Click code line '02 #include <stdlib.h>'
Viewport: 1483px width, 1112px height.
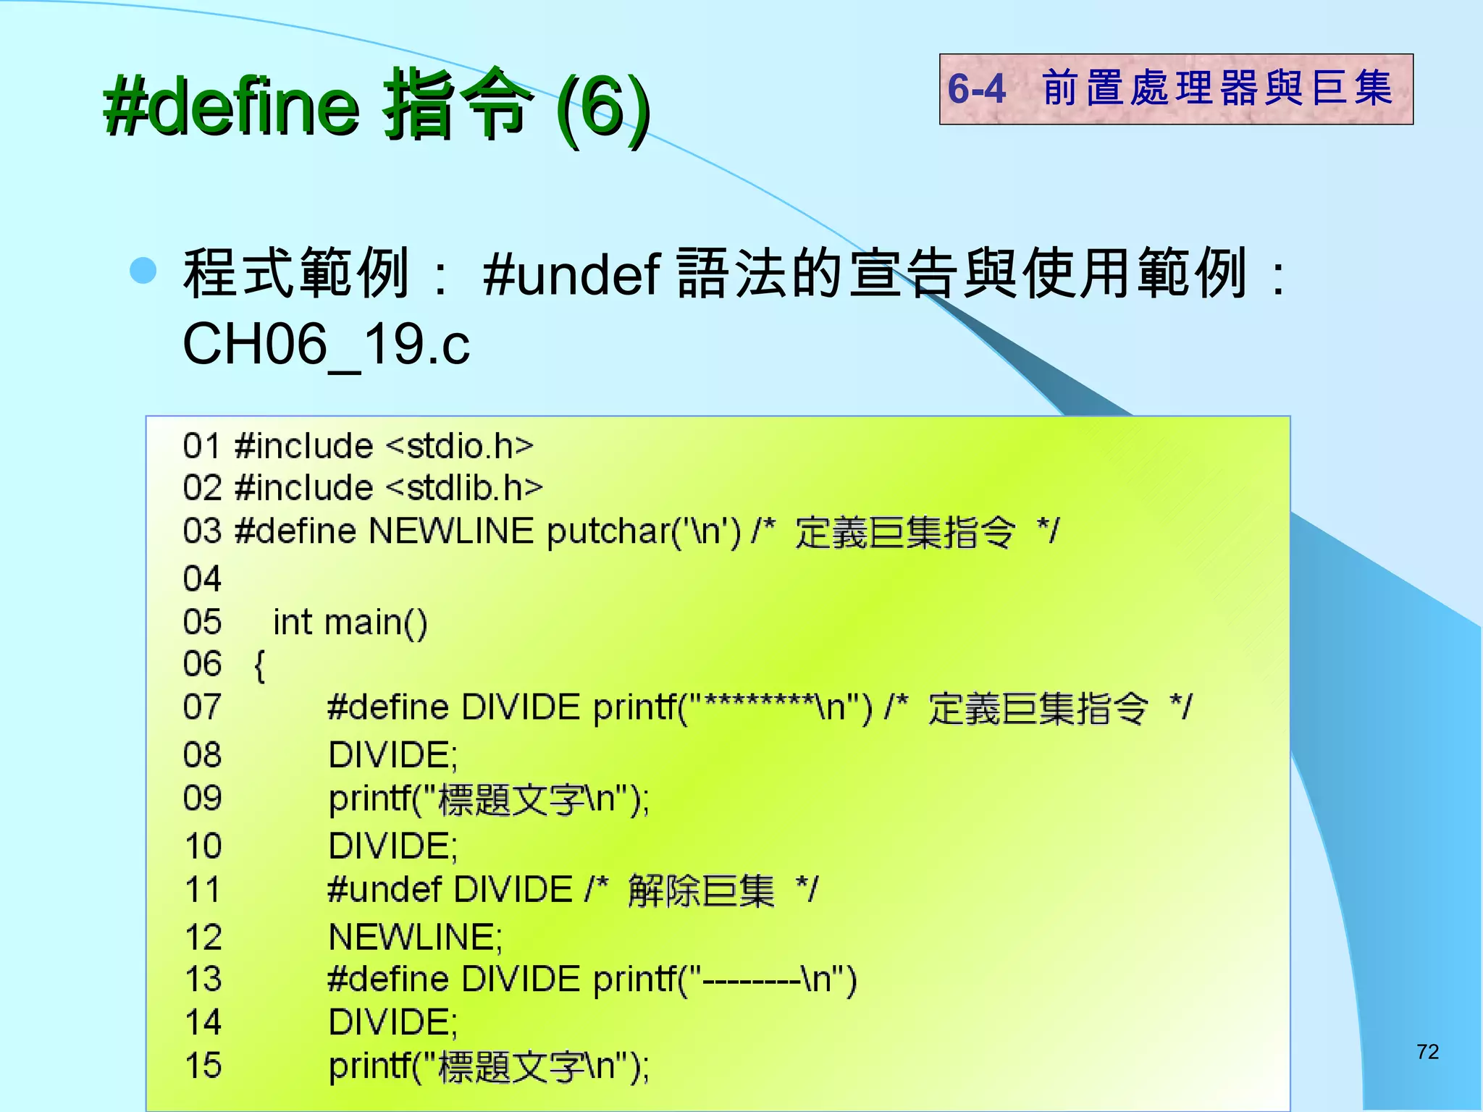(363, 488)
